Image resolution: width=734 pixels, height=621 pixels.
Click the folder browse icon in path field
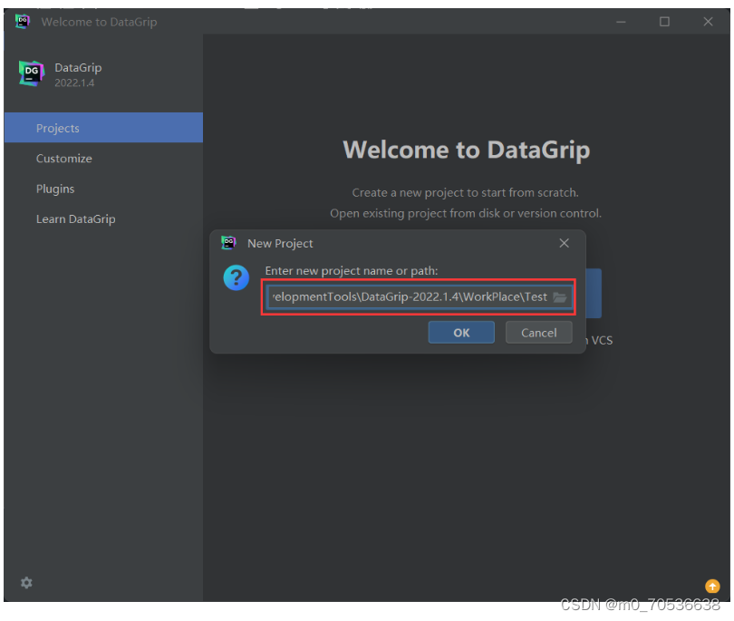point(559,297)
